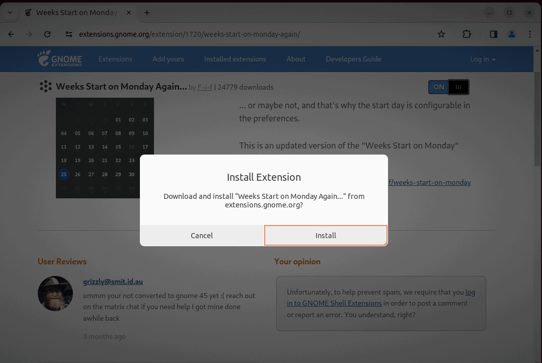The height and width of the screenshot is (363, 542).
Task: Click the Install button in dialog
Action: coord(326,235)
